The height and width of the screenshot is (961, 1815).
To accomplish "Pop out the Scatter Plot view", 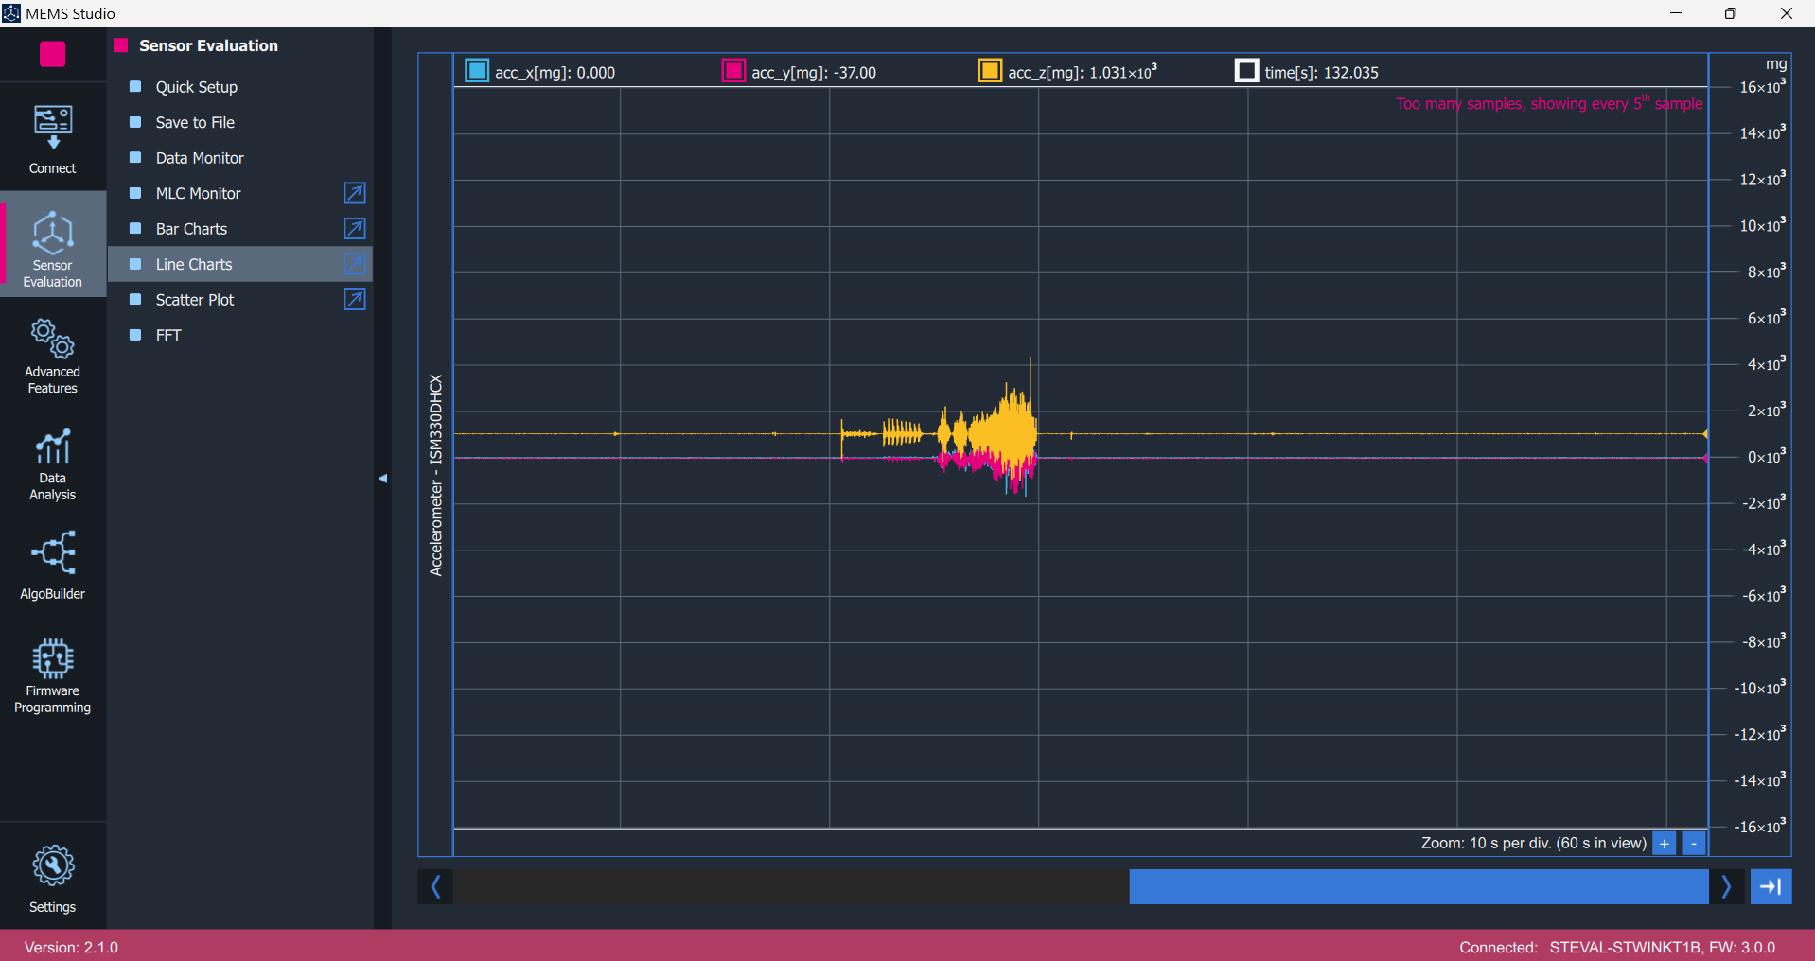I will (x=355, y=299).
